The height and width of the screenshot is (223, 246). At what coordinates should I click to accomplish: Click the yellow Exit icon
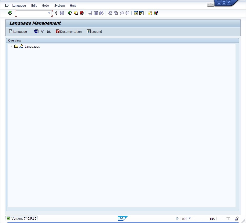tap(76, 13)
